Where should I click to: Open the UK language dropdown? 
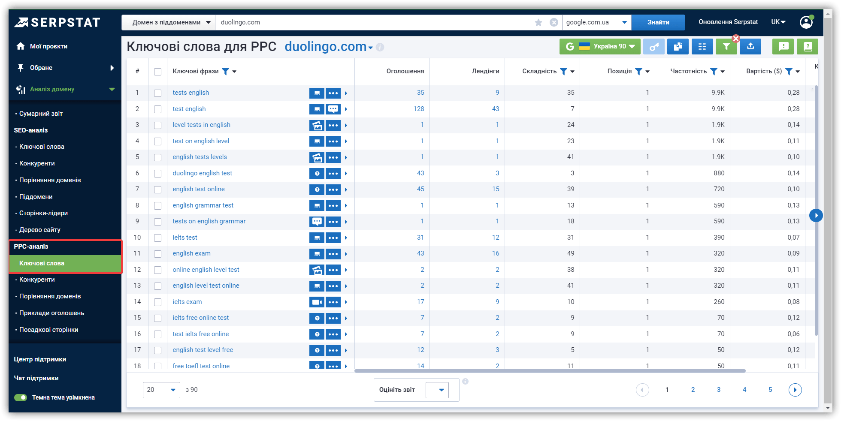point(778,22)
